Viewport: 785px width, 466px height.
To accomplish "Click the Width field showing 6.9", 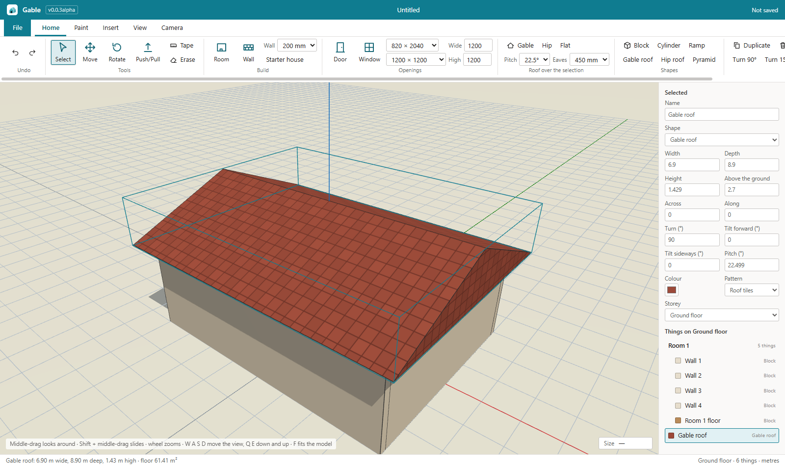I will (x=692, y=165).
